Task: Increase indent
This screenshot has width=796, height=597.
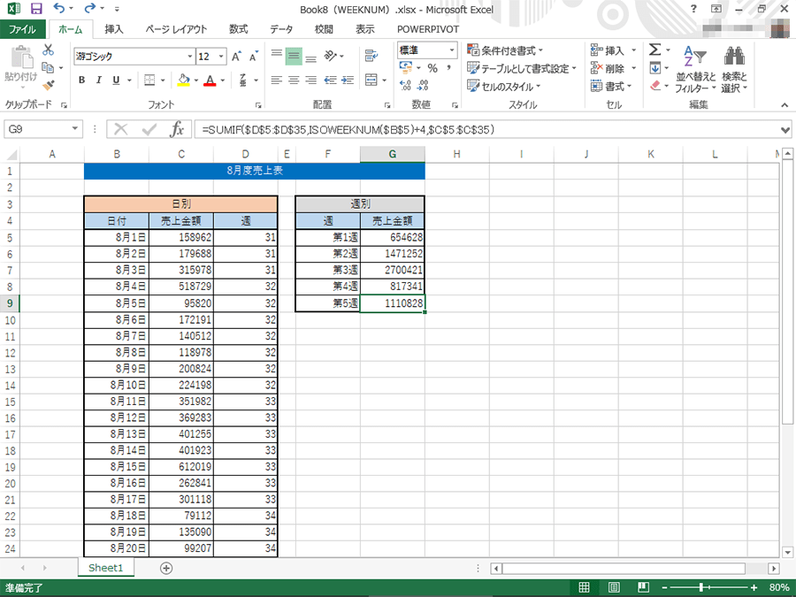Action: (x=348, y=80)
